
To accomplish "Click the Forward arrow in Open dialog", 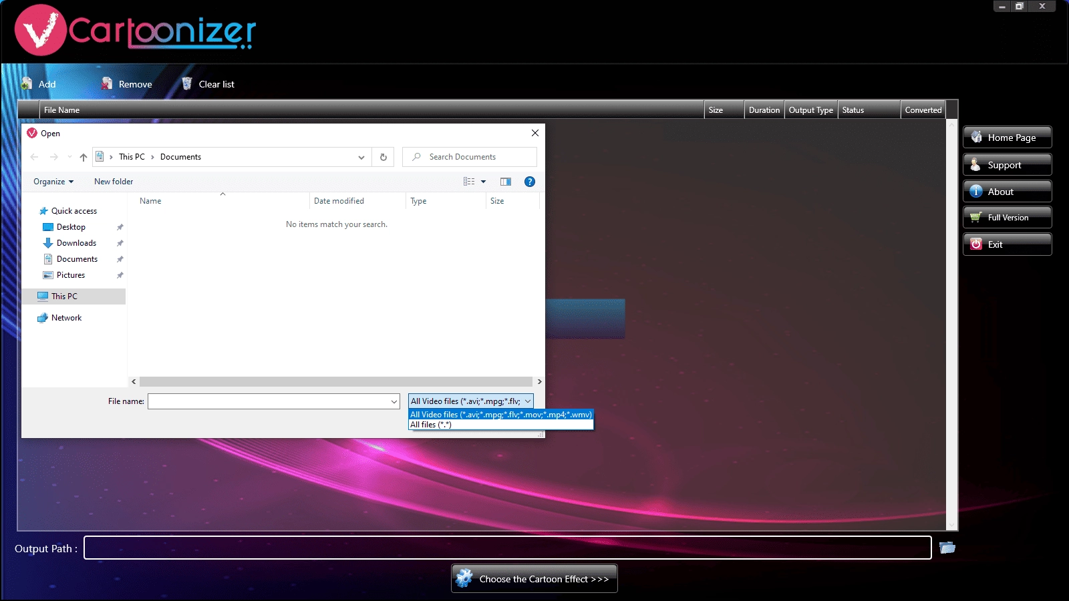I will click(x=54, y=157).
